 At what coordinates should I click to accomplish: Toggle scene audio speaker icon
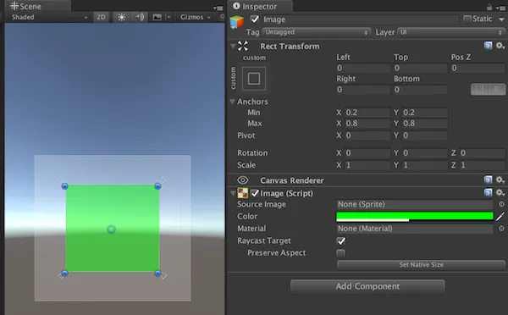coord(140,17)
